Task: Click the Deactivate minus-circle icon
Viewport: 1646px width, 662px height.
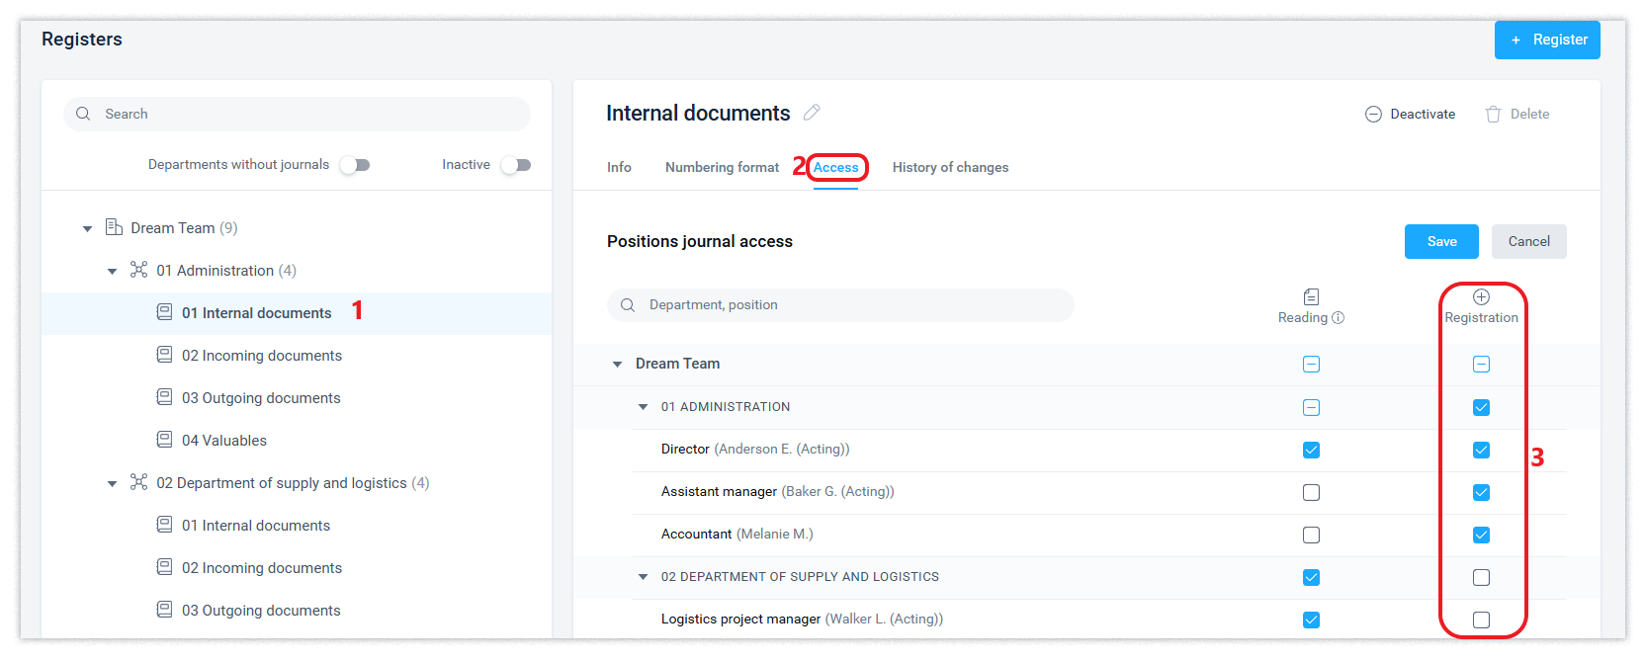Action: coord(1373,115)
